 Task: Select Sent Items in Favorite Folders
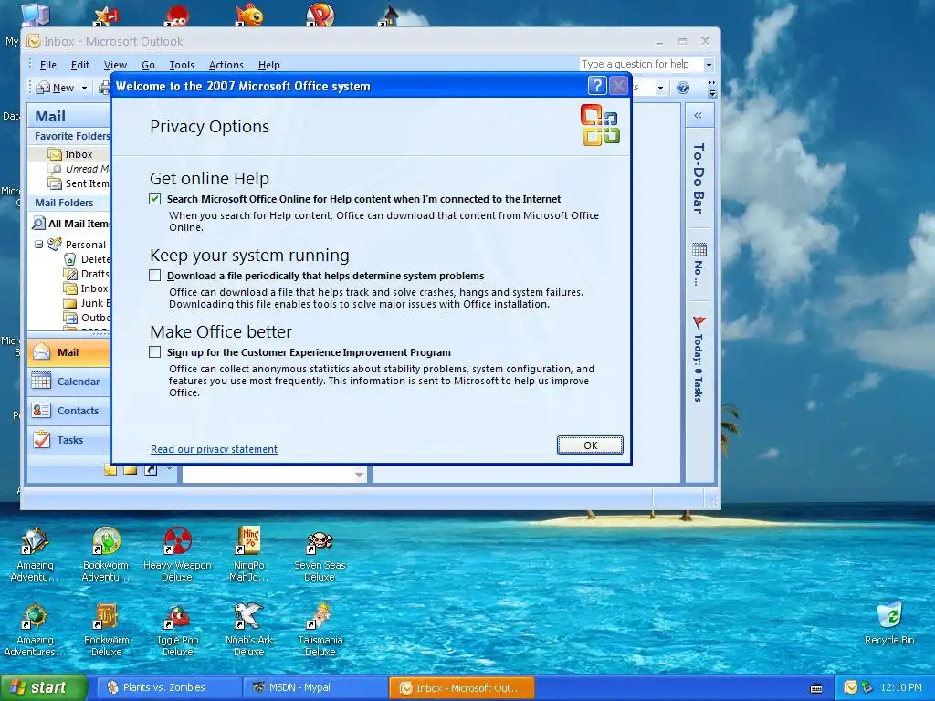click(79, 183)
